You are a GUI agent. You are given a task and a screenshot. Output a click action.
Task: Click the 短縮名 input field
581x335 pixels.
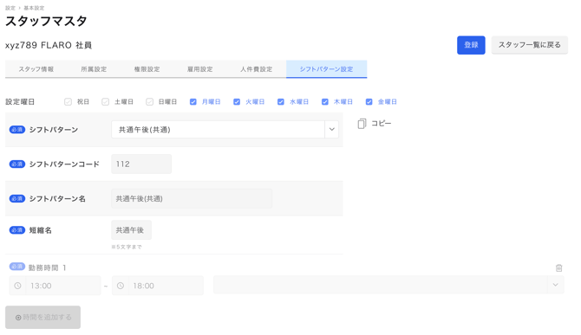[132, 230]
